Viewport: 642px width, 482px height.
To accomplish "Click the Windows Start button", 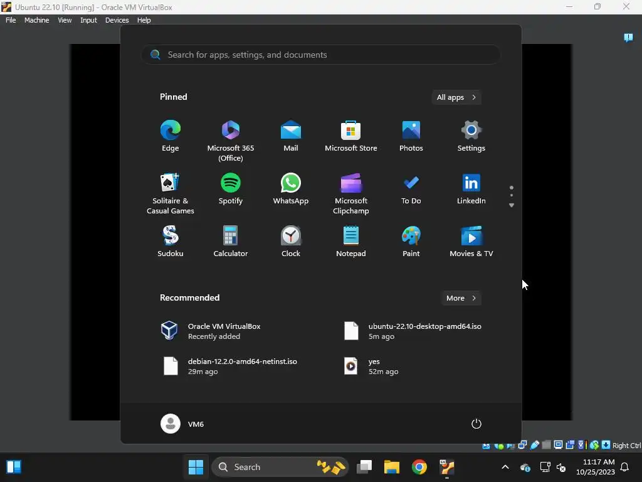I will coord(196,467).
